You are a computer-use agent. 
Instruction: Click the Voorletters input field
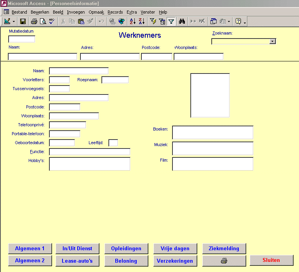[x=59, y=80]
